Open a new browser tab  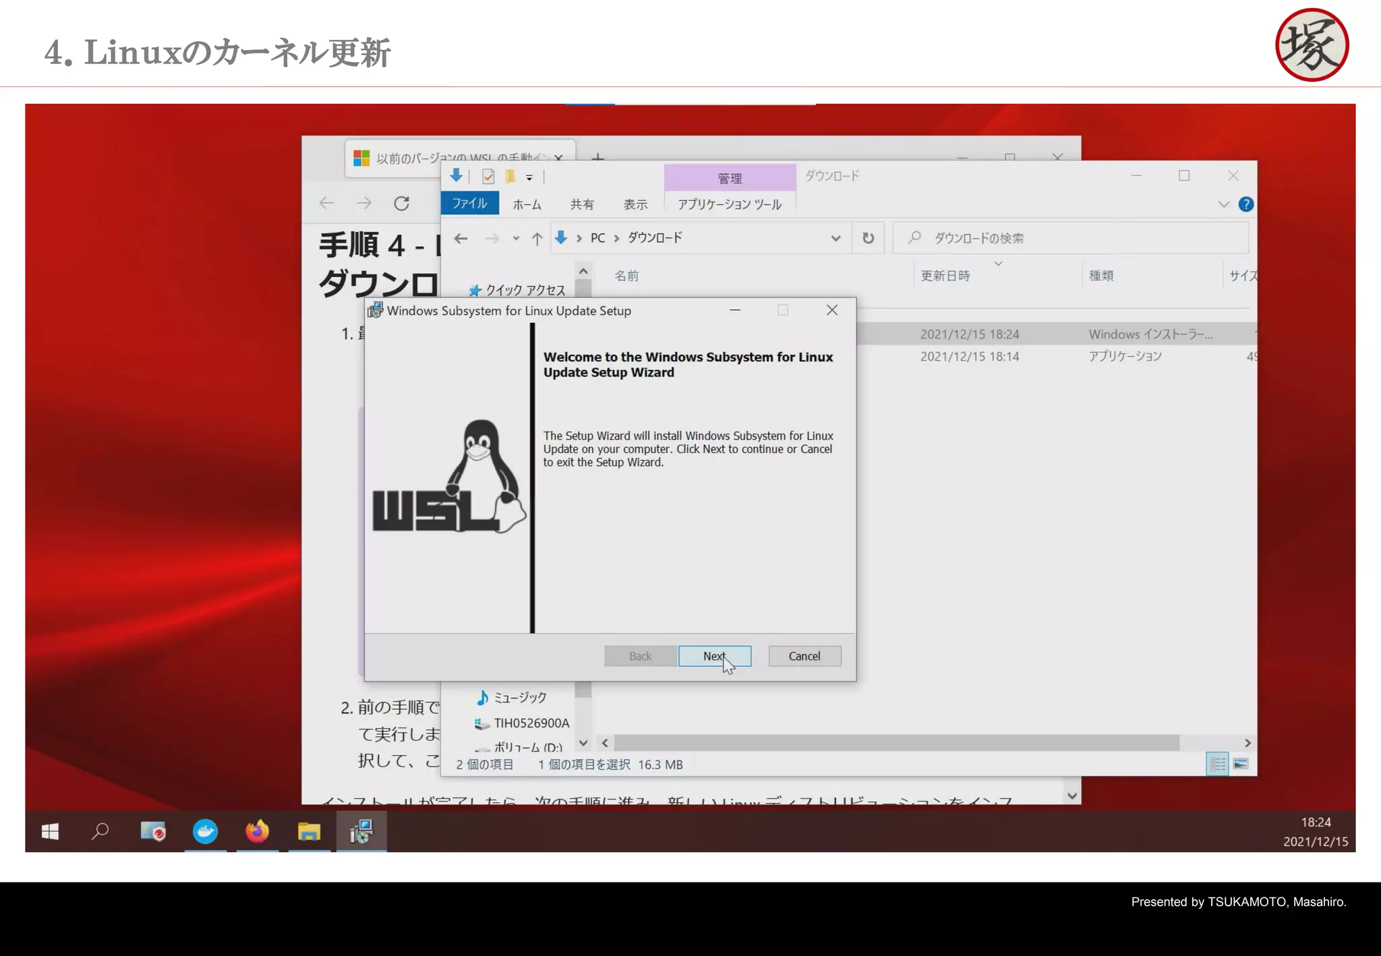click(597, 158)
